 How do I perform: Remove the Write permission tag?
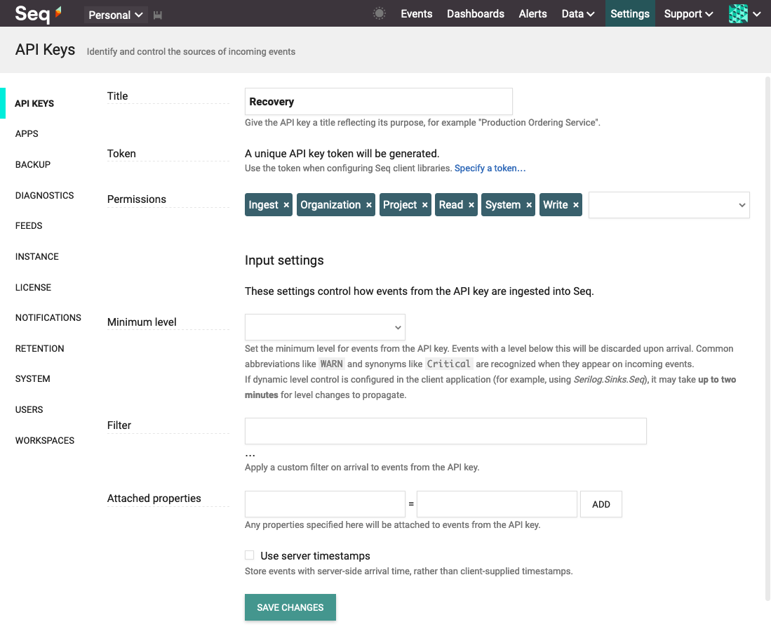point(576,205)
